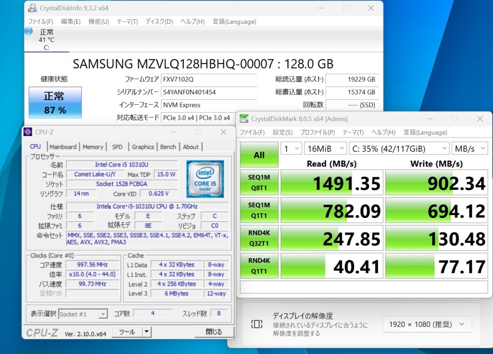Click the CrystalDiskMark app icon in title bar
The image size is (493, 354).
tap(244, 119)
